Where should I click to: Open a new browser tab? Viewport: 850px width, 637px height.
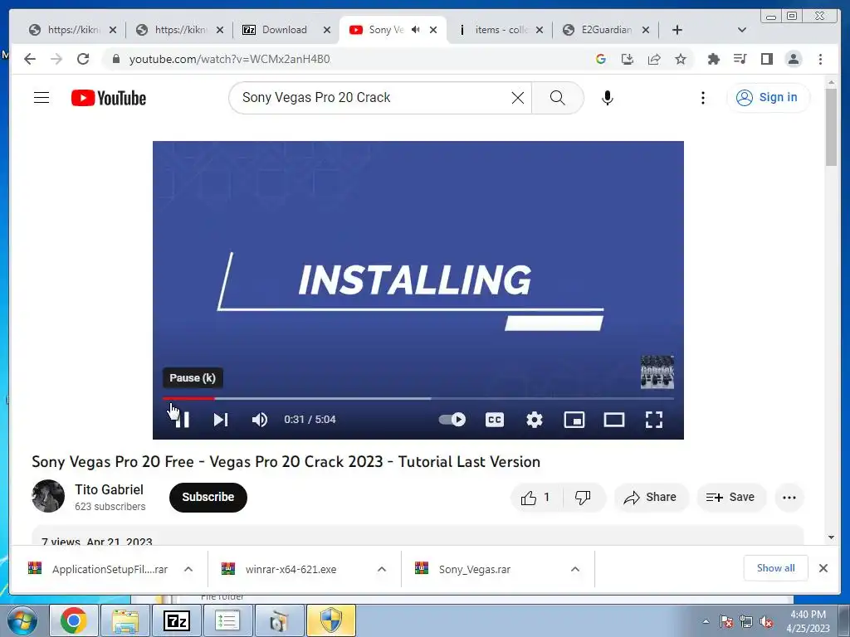coord(677,30)
